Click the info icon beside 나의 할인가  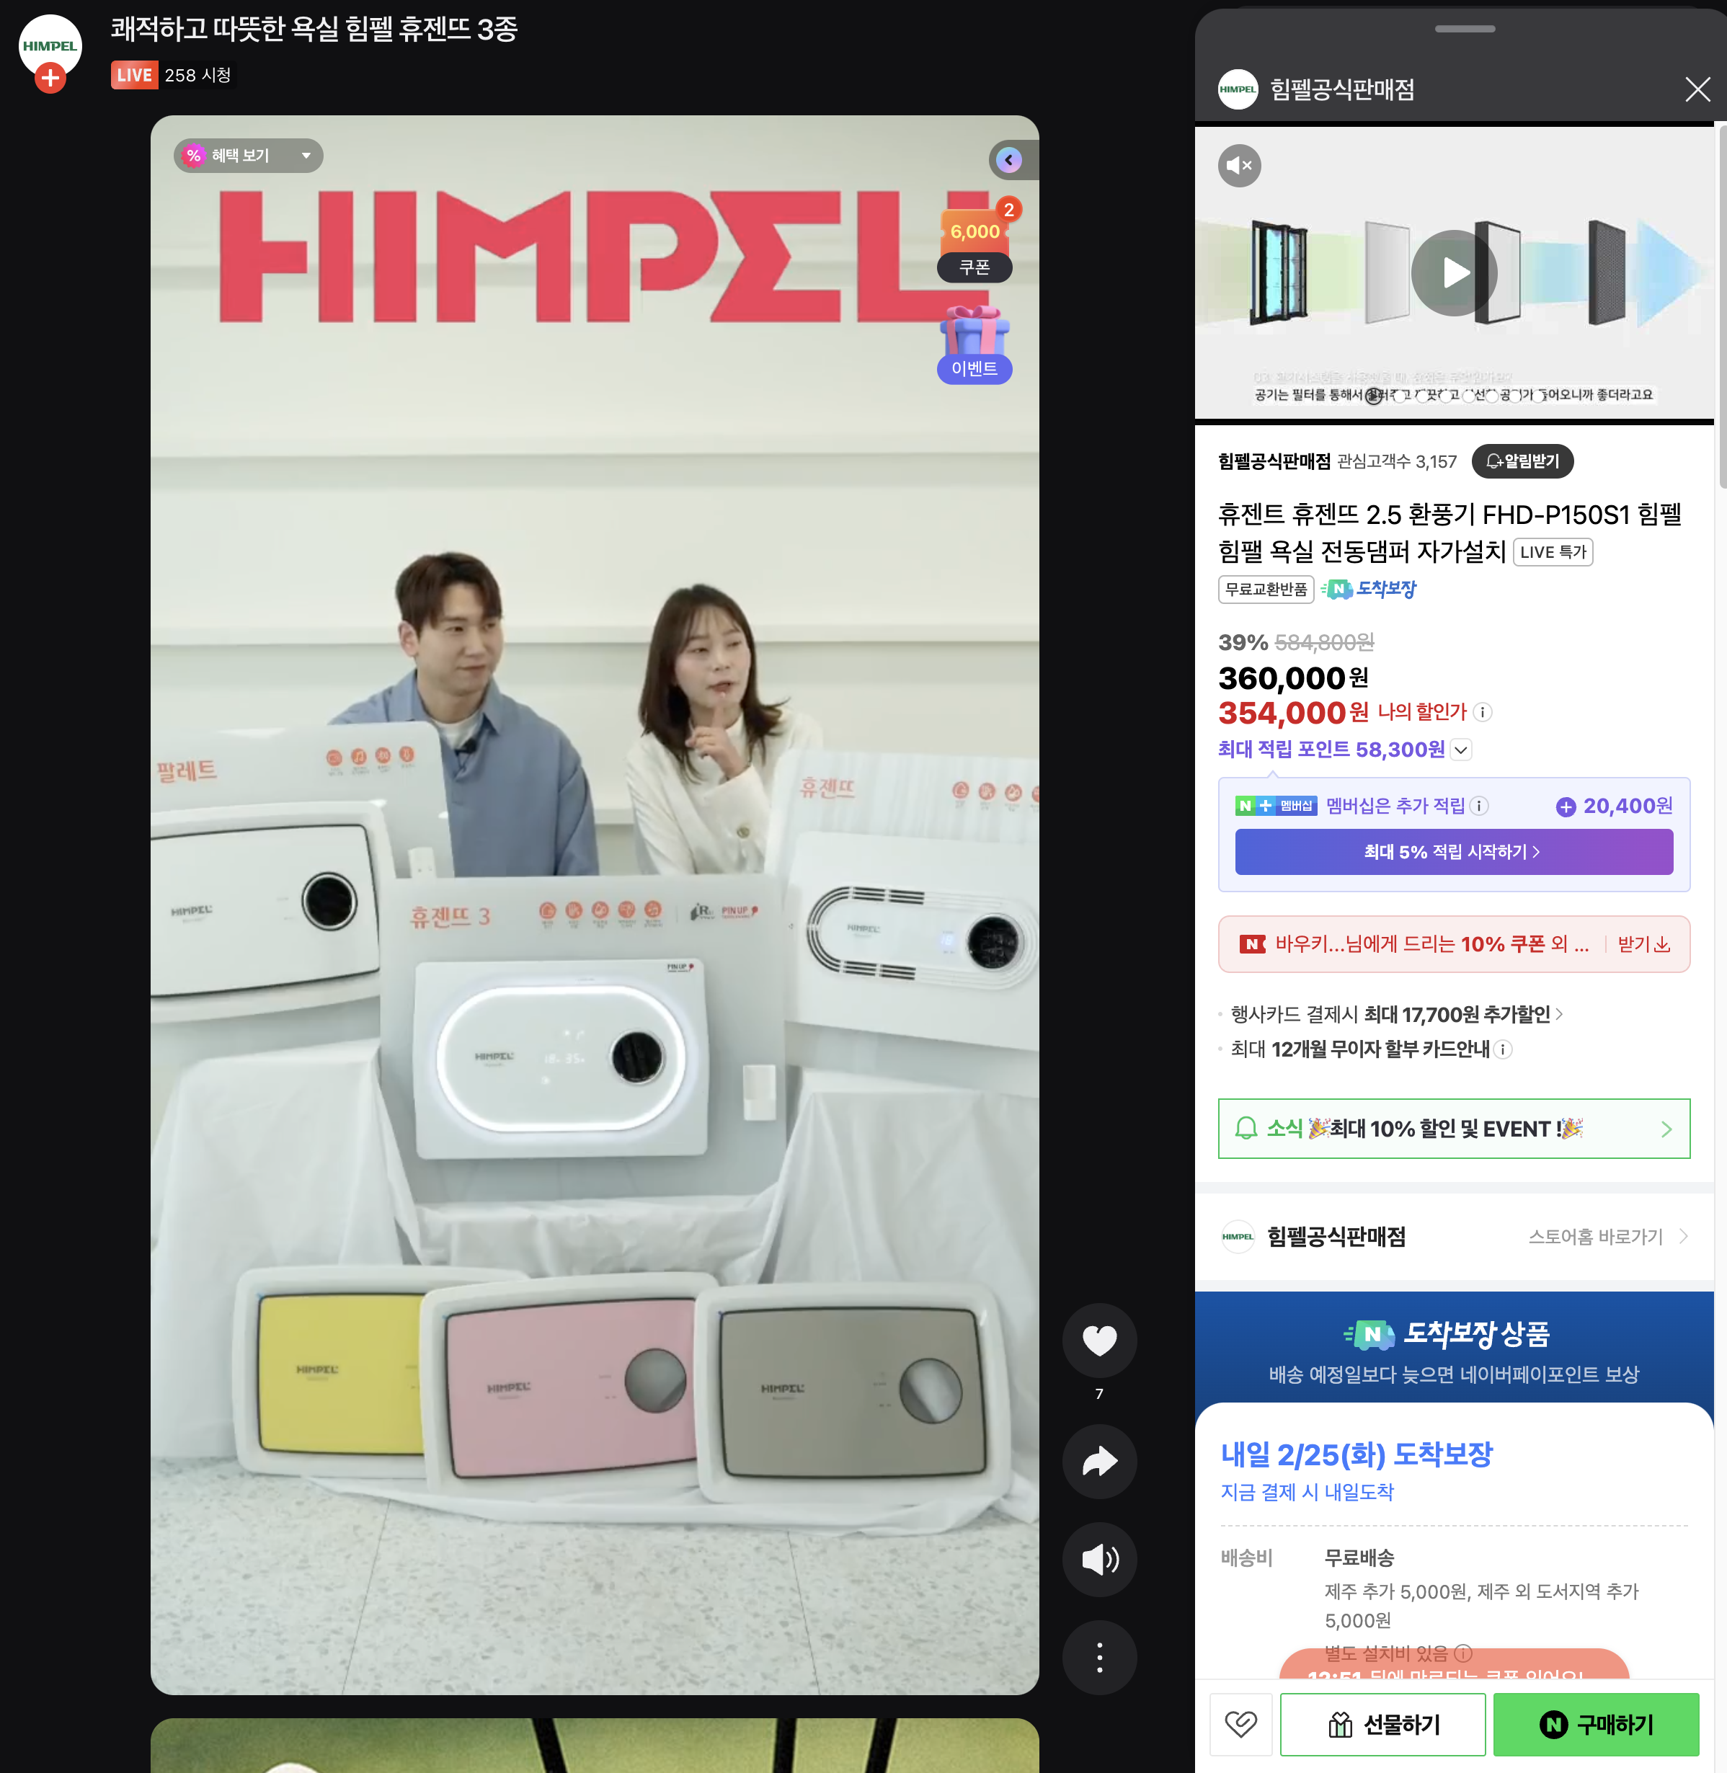[1482, 712]
